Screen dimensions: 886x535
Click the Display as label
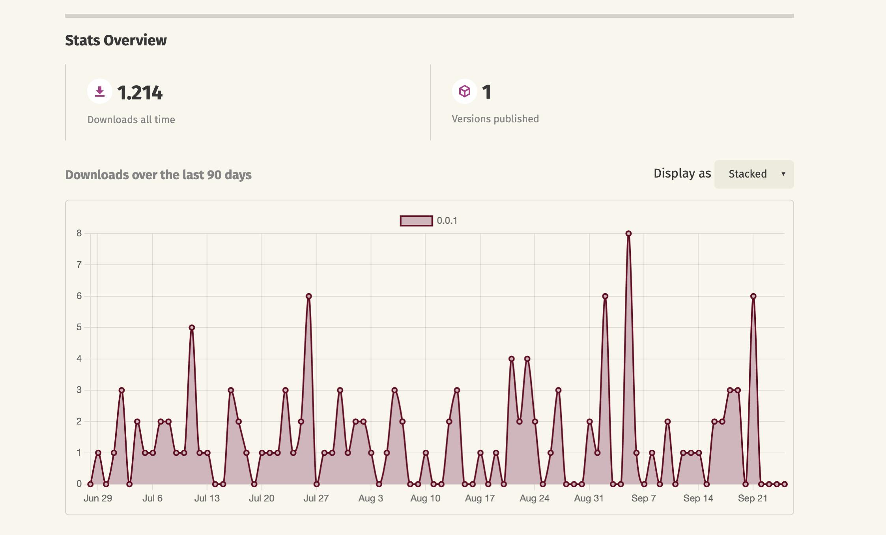[682, 174]
